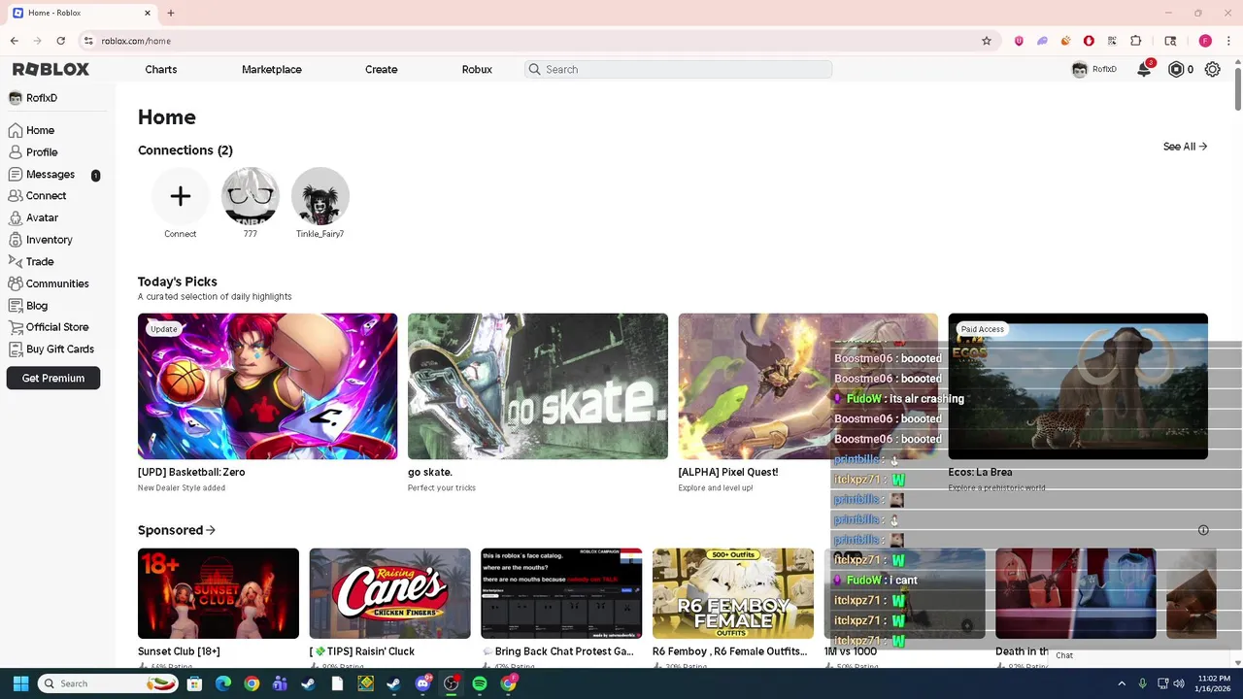Click the Windows taskbar search box
1243x699 pixels.
click(x=109, y=683)
